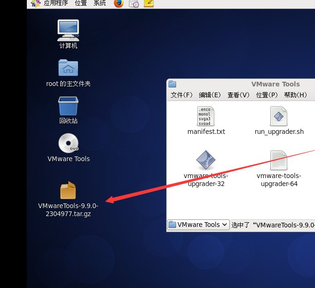This screenshot has height=288, width=315.
Task: Click the vmware-tools-upgrader-64 name label
Action: pyautogui.click(x=279, y=180)
